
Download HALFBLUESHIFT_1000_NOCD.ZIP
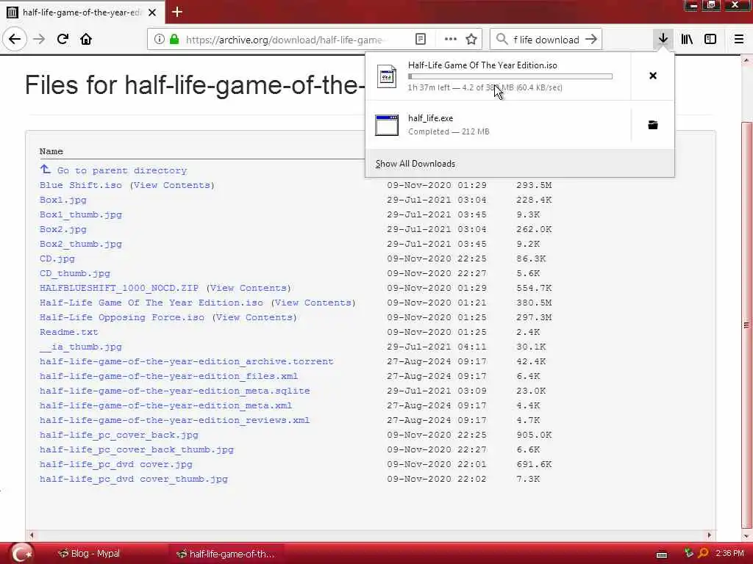point(119,288)
